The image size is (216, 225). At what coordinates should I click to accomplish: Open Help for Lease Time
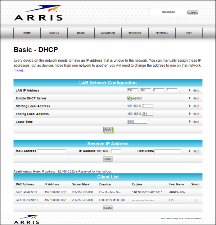coord(194,122)
